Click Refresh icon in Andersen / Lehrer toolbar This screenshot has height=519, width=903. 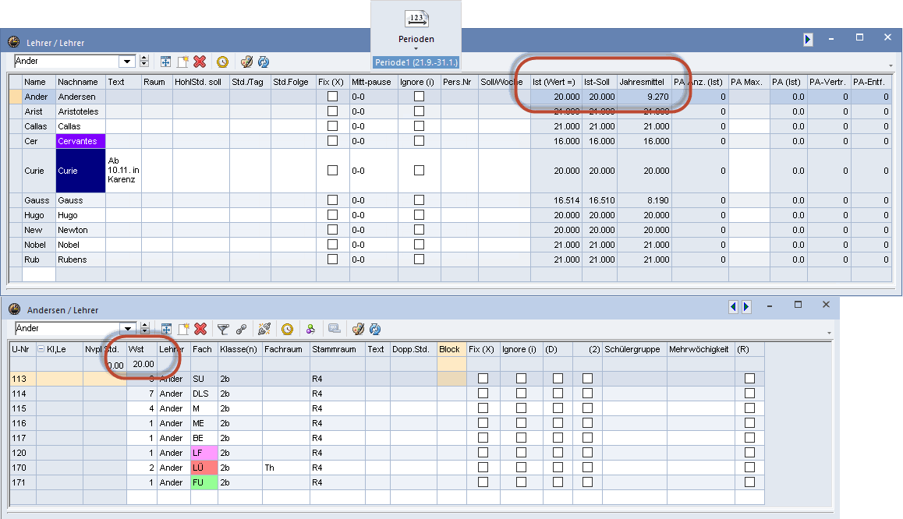point(375,329)
